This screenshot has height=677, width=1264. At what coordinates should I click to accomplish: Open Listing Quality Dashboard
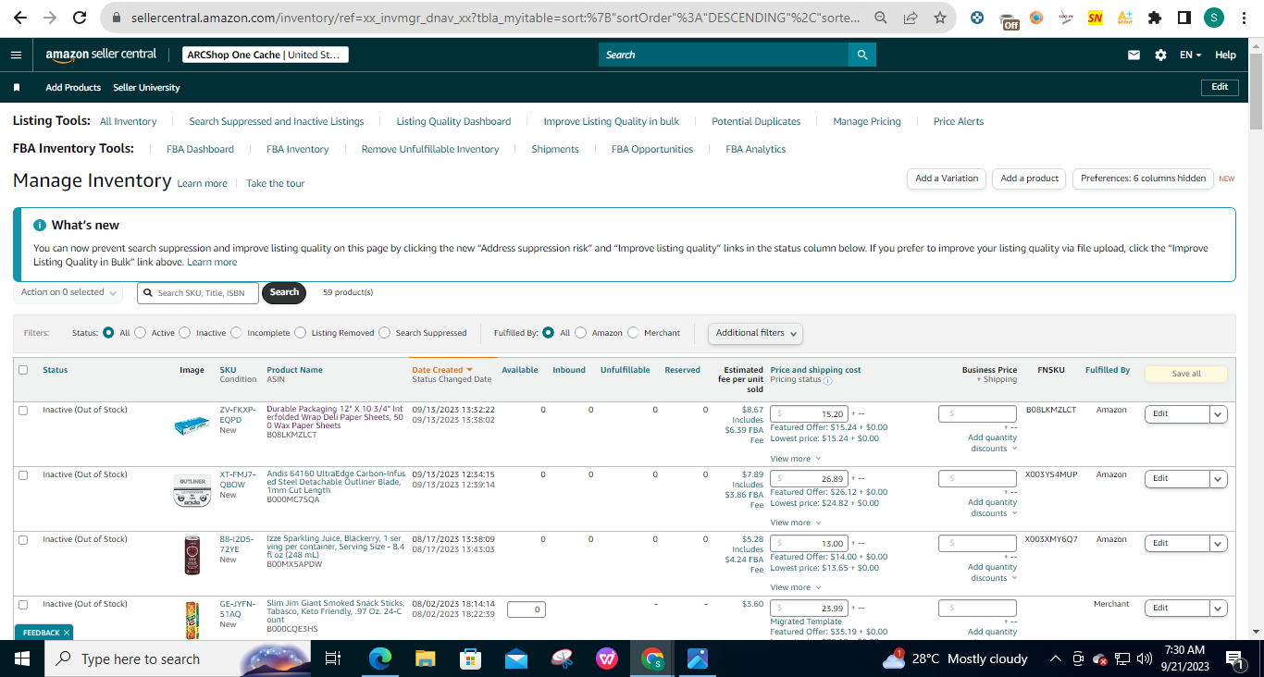[453, 121]
